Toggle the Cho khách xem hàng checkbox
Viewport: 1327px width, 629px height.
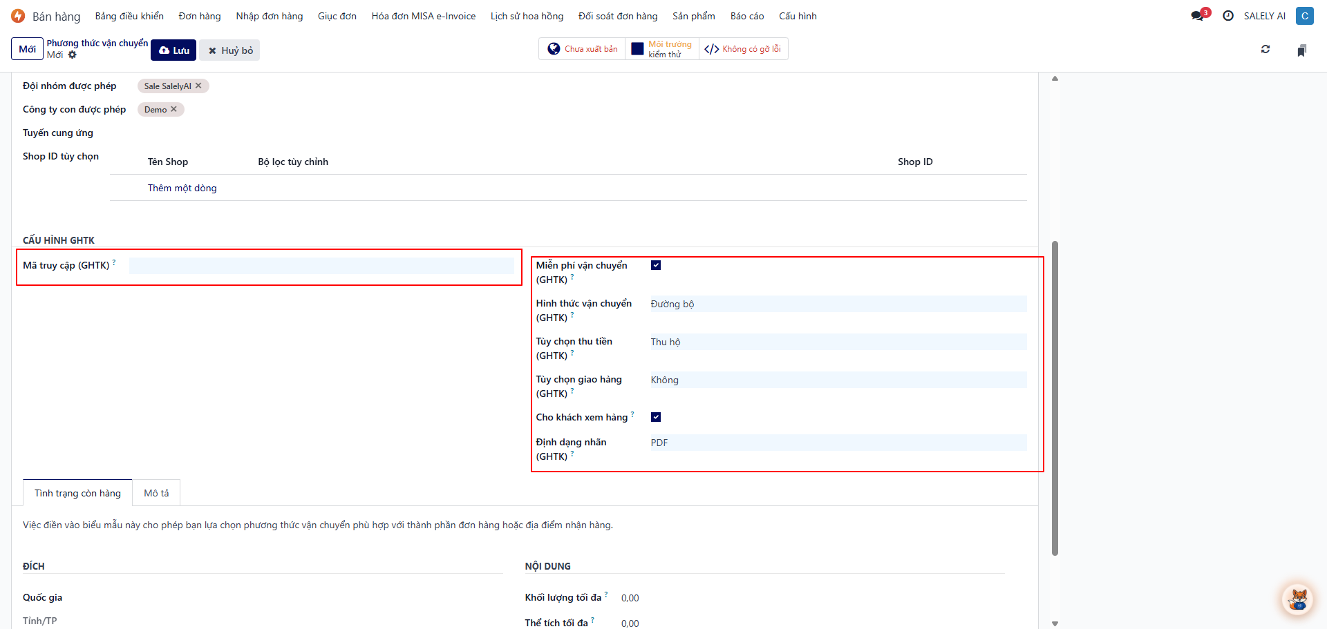coord(656,417)
